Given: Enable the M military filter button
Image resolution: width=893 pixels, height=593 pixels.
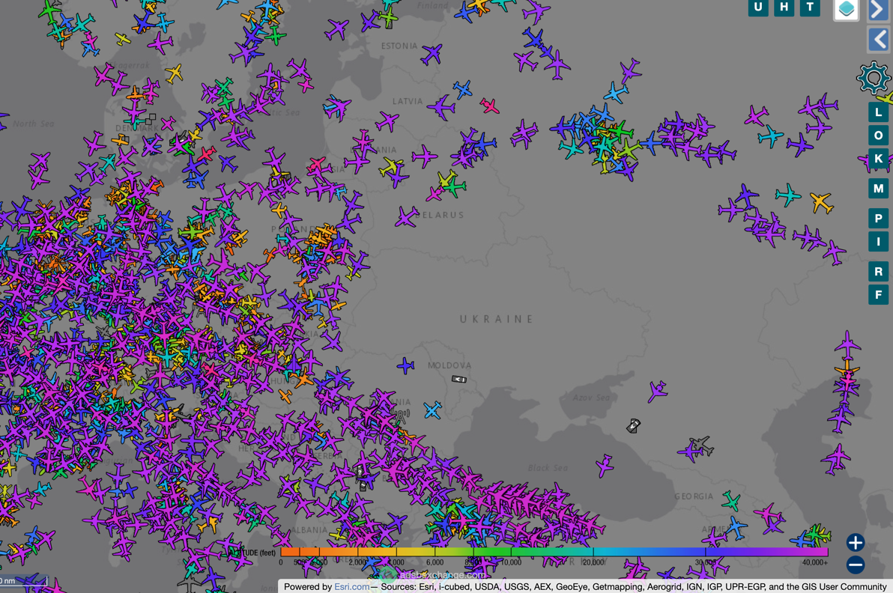Looking at the screenshot, I should pos(877,189).
